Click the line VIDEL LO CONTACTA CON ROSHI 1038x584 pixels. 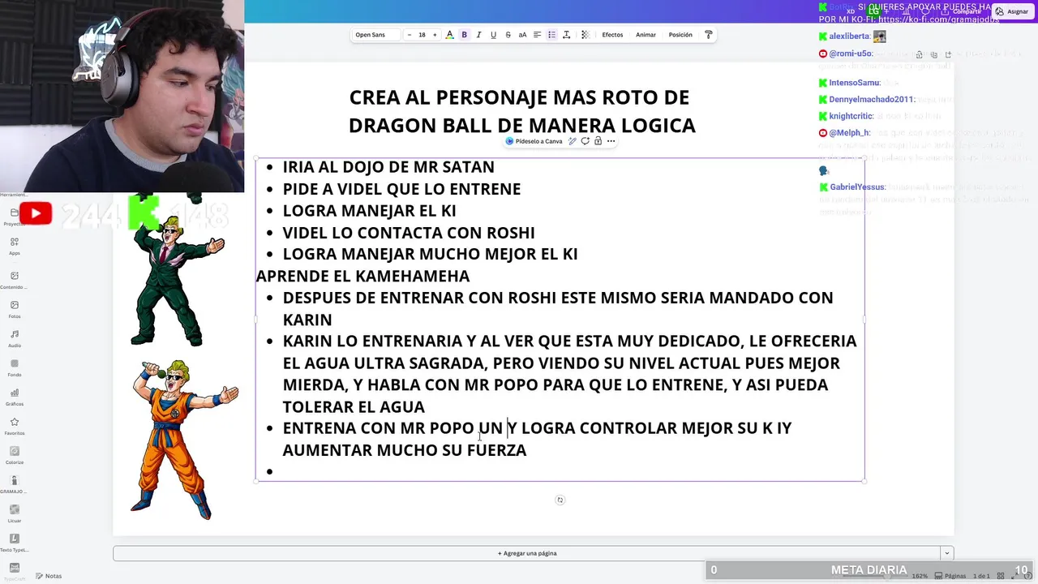pos(409,233)
